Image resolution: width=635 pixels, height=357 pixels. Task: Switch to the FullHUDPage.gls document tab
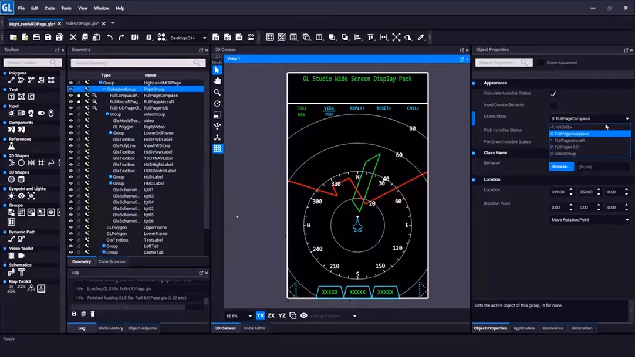coord(82,23)
